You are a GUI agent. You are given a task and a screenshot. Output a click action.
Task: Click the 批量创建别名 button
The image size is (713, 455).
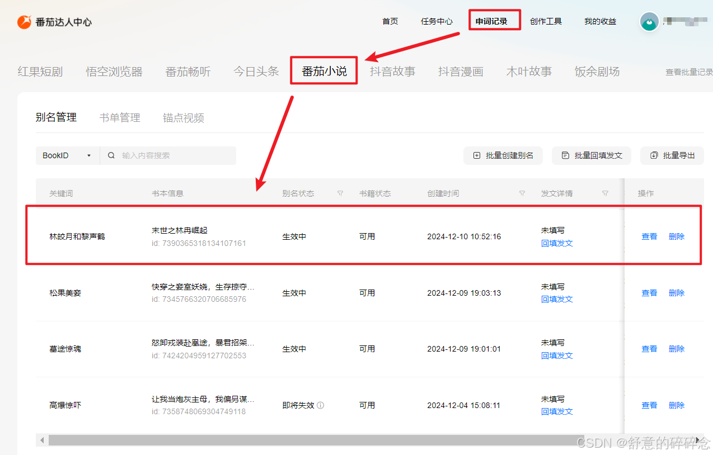tap(503, 155)
